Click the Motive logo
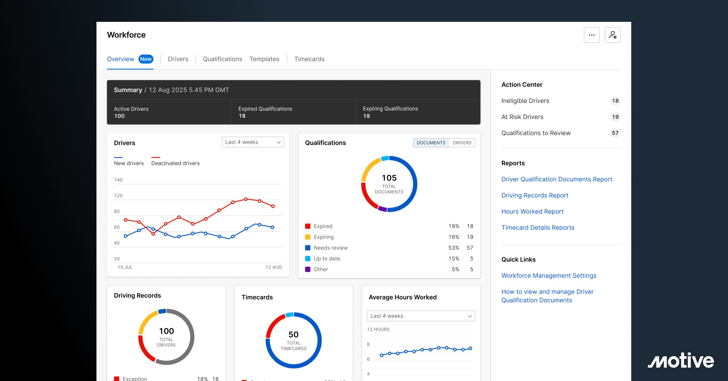Image resolution: width=728 pixels, height=381 pixels. tap(680, 361)
